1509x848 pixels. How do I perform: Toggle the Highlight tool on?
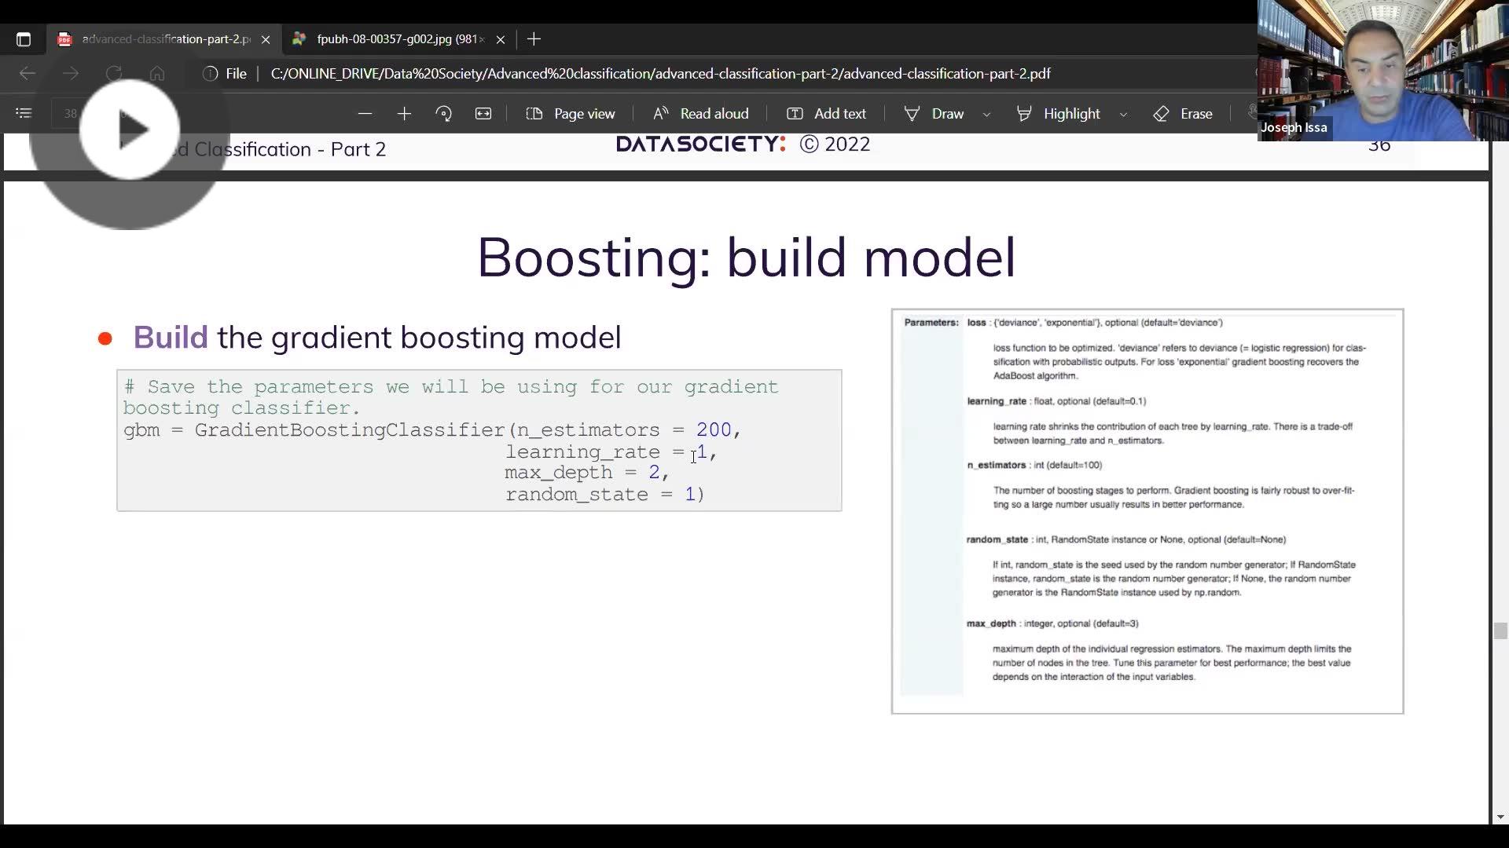point(1057,113)
